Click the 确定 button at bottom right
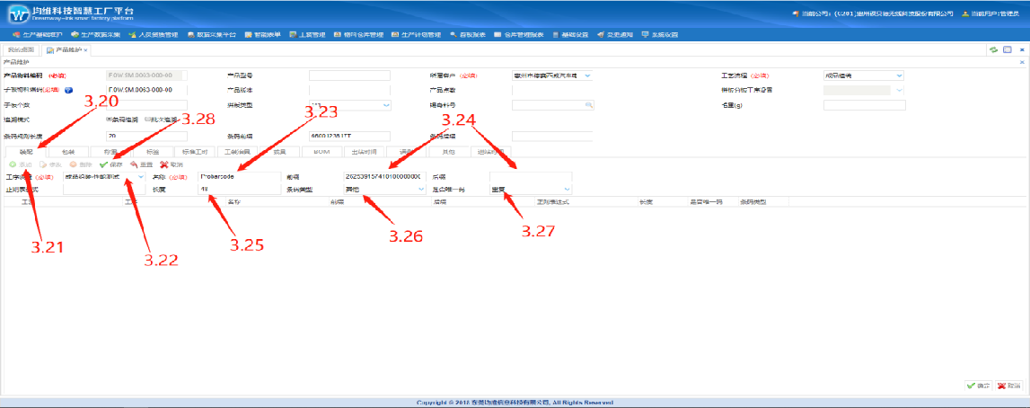 coord(977,386)
